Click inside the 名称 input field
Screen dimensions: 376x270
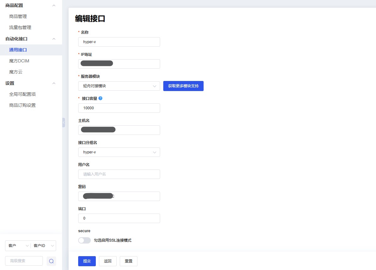pos(119,42)
